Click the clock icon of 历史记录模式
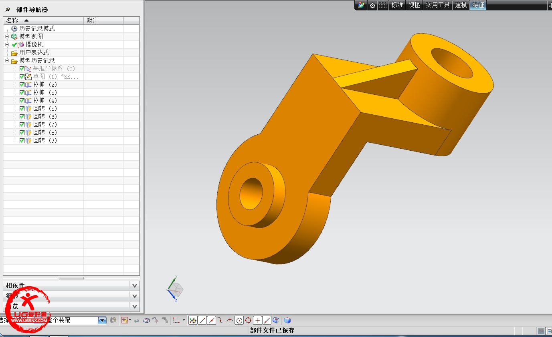Screen dimensions: 552x337 click(14, 28)
